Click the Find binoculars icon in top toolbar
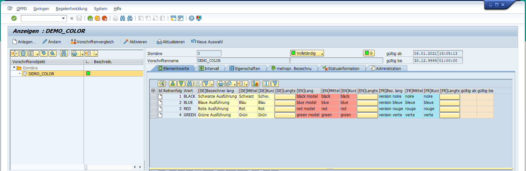Screen dimensions: 526x171 pos(123,18)
